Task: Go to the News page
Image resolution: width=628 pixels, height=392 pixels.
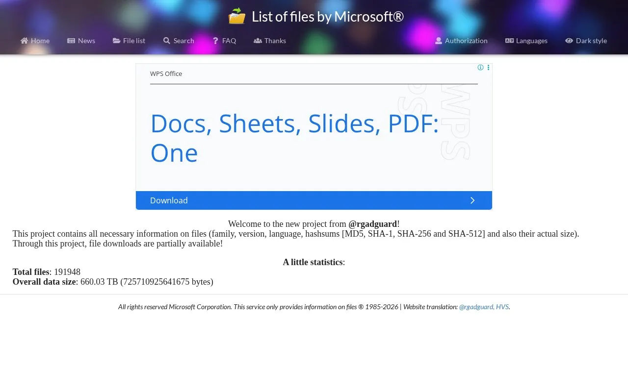Action: [x=81, y=41]
